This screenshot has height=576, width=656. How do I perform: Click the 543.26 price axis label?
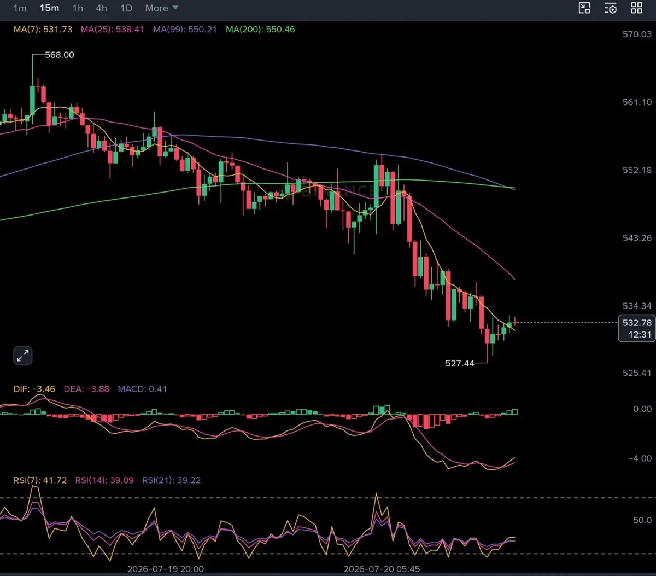[x=637, y=238]
